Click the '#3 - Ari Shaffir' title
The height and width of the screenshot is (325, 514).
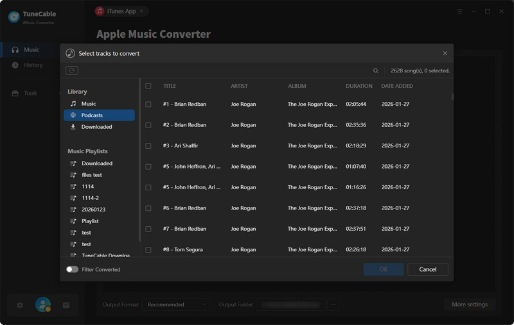coord(181,146)
